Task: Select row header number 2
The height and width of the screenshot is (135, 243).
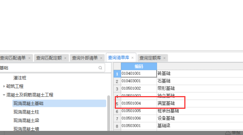Action: [x=117, y=81]
